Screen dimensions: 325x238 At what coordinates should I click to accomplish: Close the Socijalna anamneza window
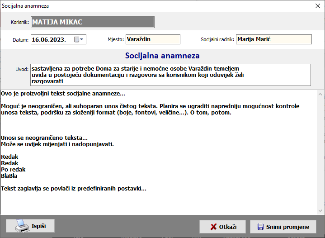click(317, 6)
